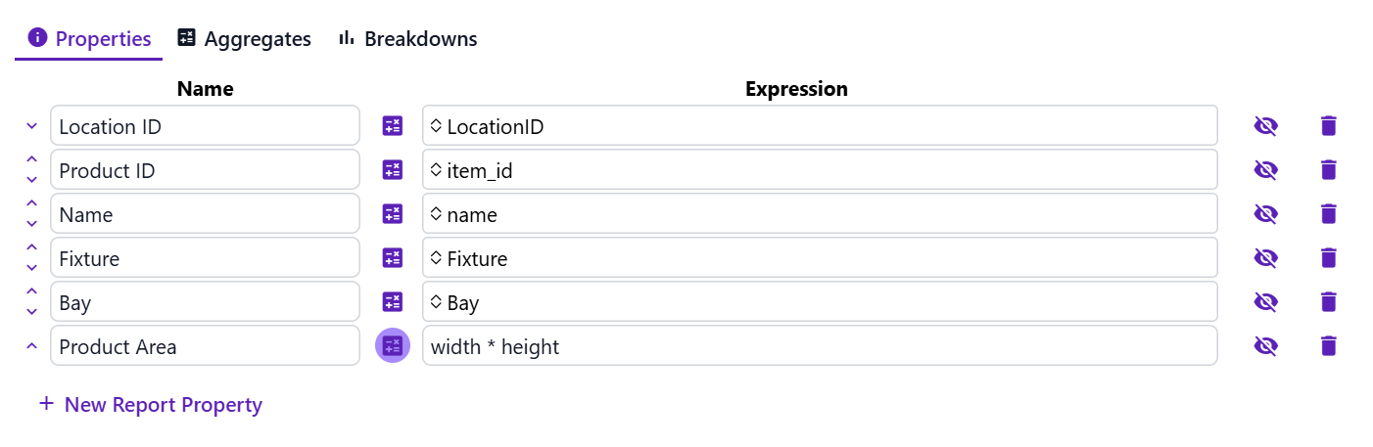Click calculator icon beside Name property
Viewport: 1373px width, 447px height.
[x=392, y=214]
